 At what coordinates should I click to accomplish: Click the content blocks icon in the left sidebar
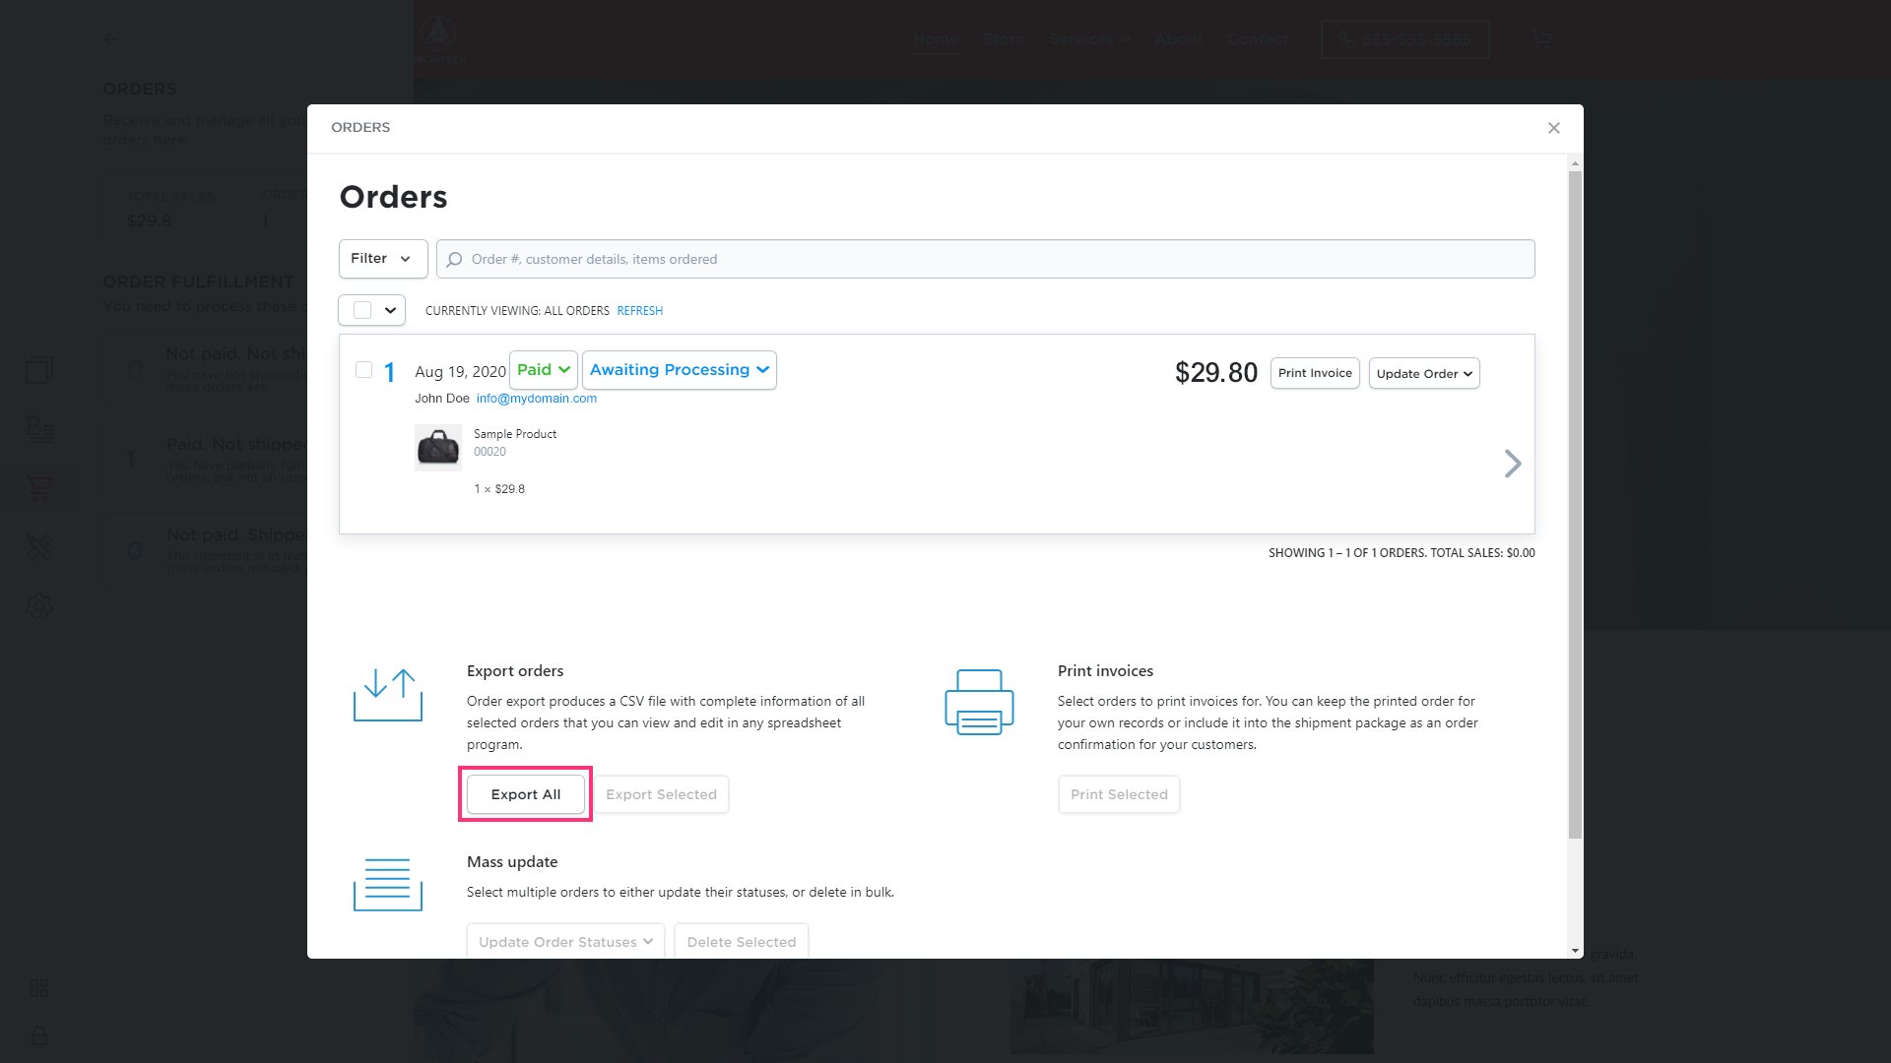click(x=39, y=429)
